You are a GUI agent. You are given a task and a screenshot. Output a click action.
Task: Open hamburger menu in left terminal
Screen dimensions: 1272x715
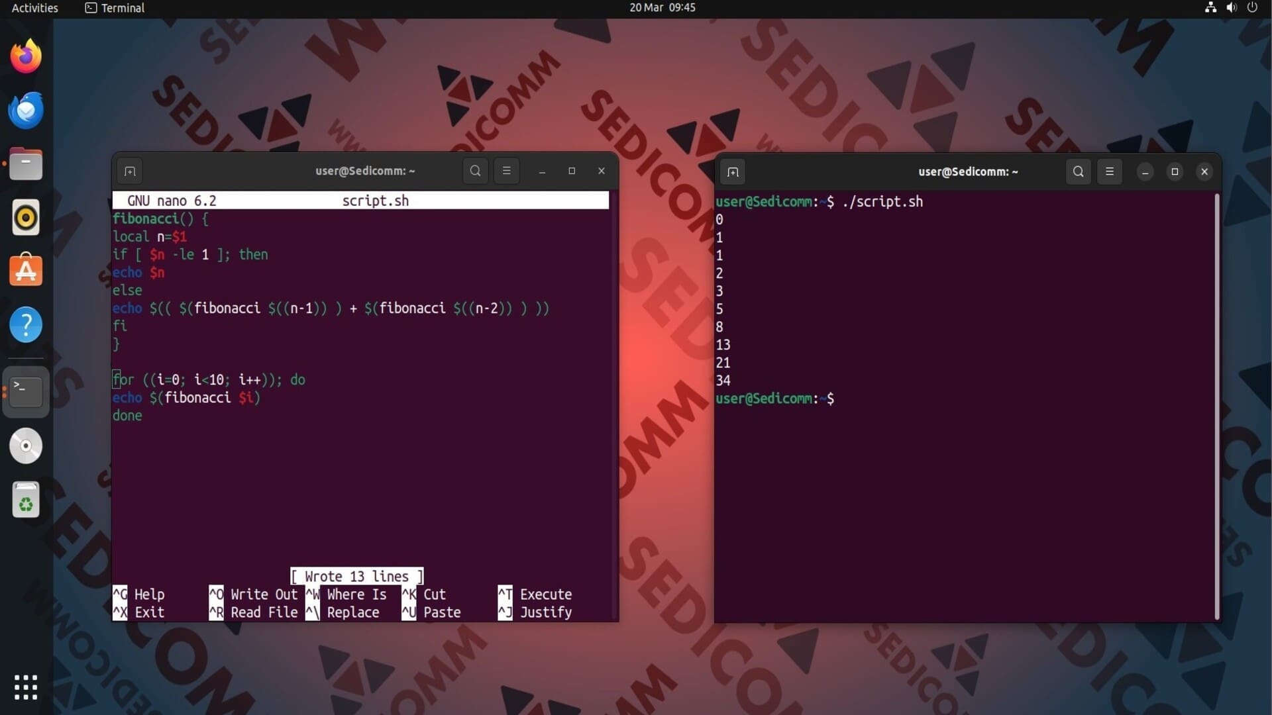[x=507, y=171]
